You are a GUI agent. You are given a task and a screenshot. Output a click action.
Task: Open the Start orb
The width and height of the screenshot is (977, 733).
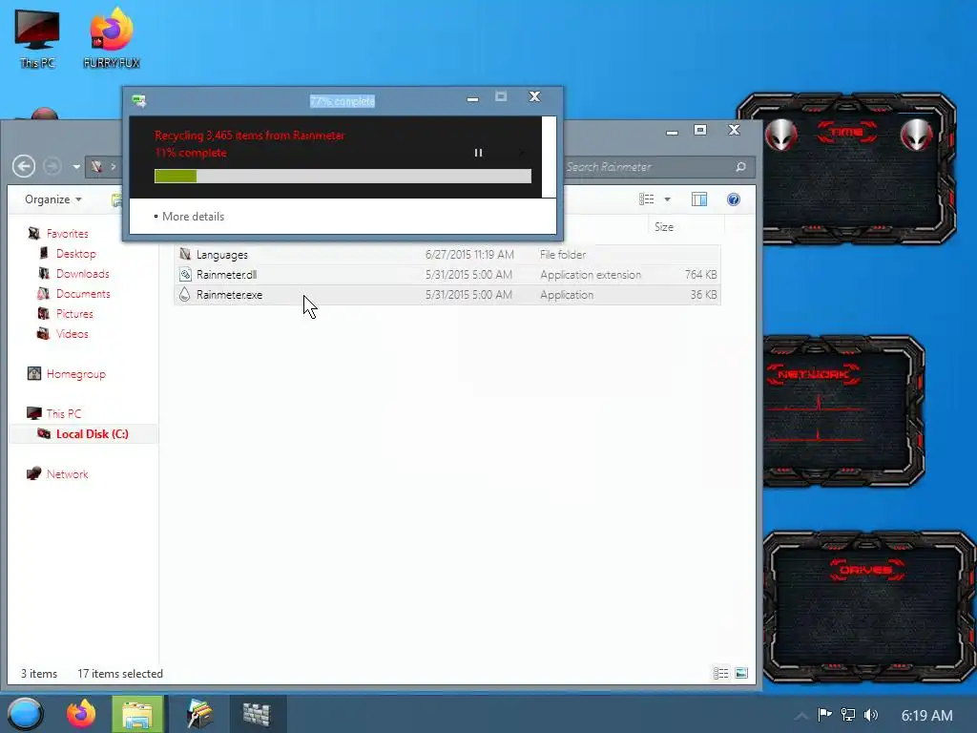tap(25, 714)
